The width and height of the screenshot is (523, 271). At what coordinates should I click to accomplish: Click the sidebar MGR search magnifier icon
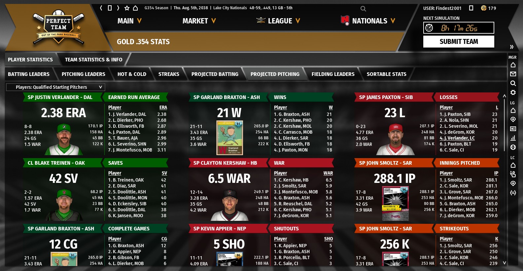[x=513, y=83]
